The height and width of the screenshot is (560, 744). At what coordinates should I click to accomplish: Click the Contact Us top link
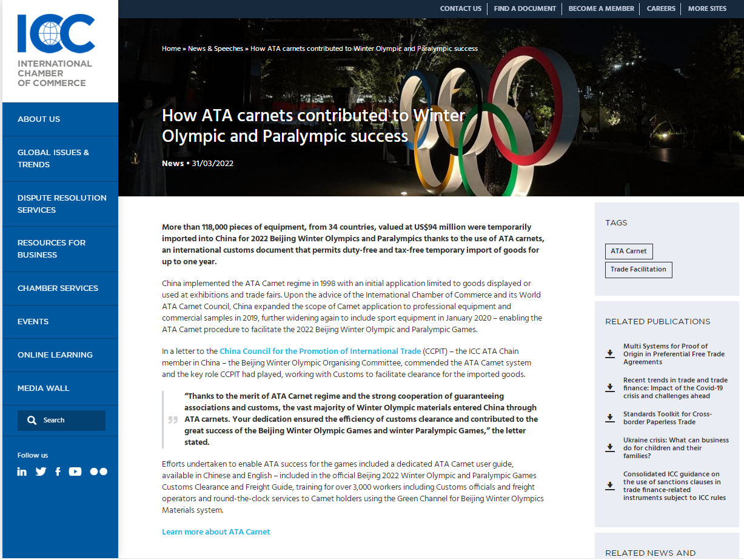point(460,8)
